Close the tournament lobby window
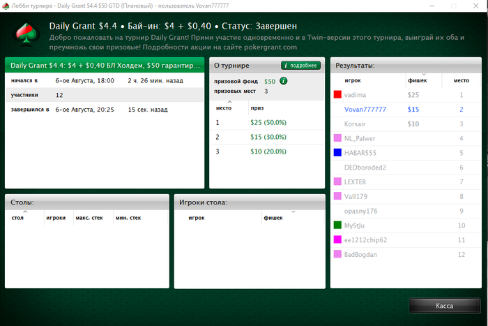This screenshot has height=326, width=488. [475, 6]
